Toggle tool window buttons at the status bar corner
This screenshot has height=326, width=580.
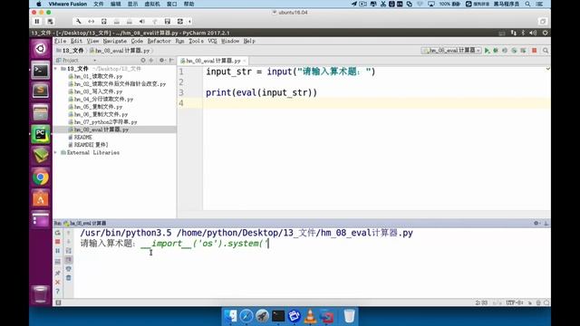click(58, 302)
